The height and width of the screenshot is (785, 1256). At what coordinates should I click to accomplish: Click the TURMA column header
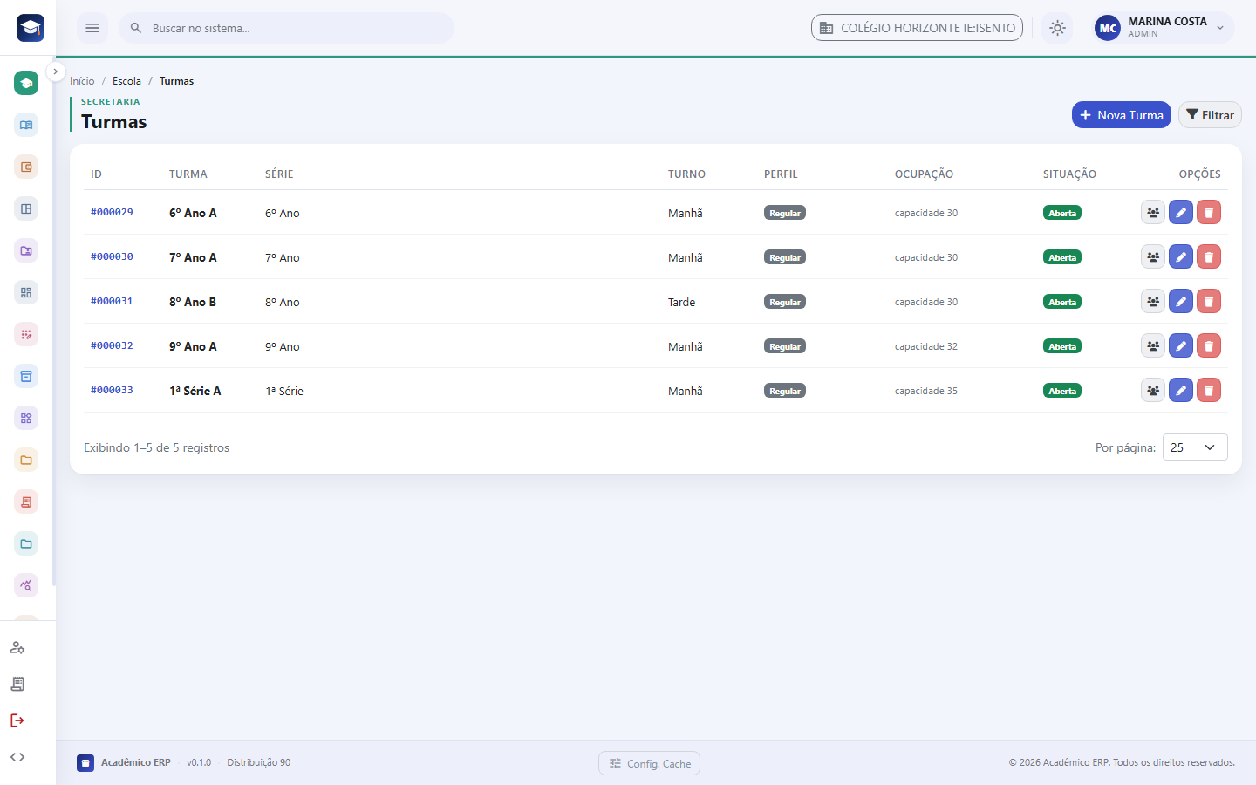pyautogui.click(x=188, y=174)
